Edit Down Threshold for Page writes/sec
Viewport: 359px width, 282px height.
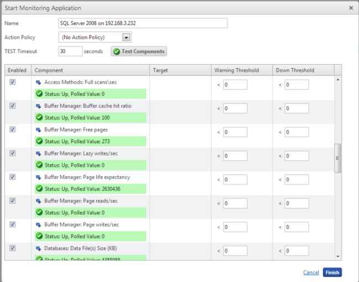[297, 227]
